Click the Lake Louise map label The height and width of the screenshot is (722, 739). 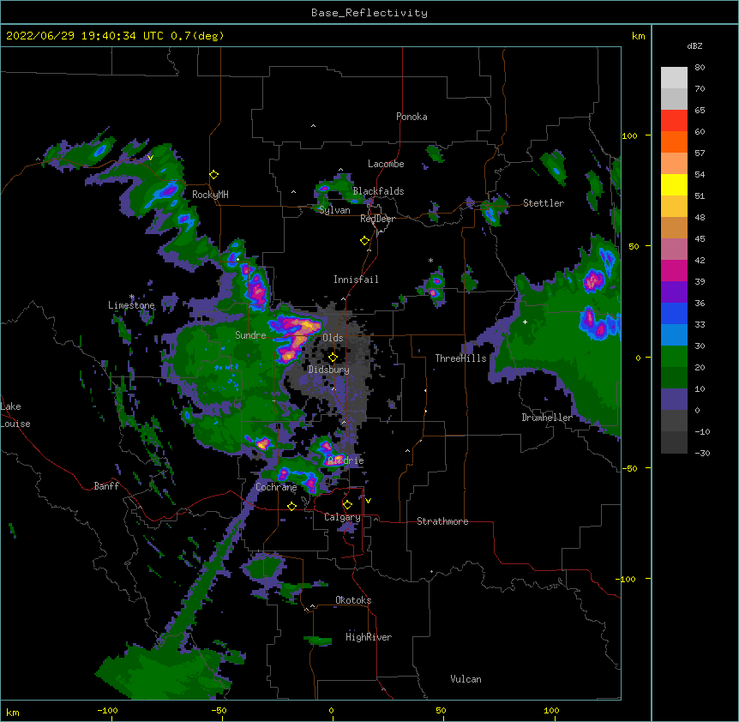(x=15, y=415)
